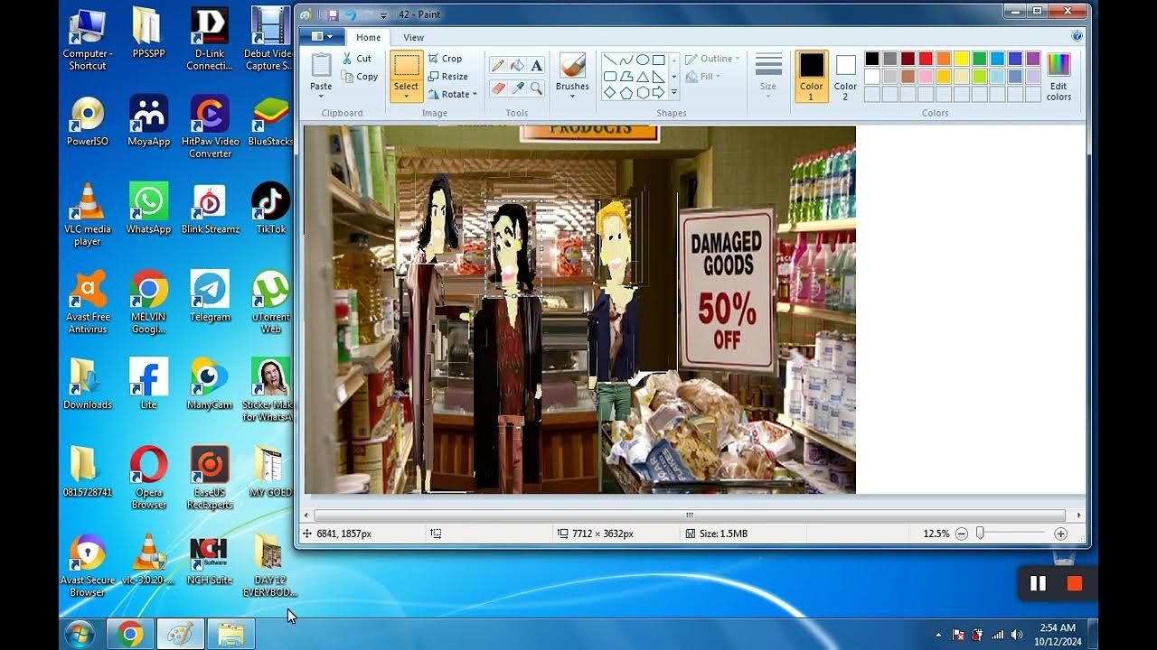Expand the Select options arrow
The height and width of the screenshot is (650, 1157).
(x=406, y=95)
